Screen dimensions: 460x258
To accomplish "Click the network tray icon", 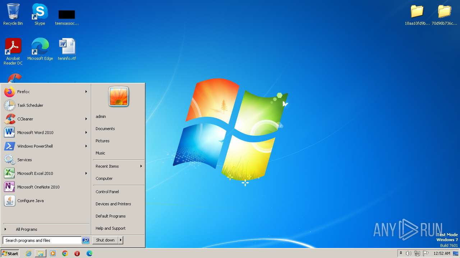I will [x=417, y=253].
